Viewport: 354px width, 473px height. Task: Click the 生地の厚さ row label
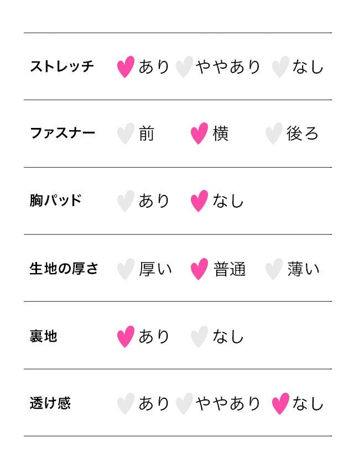tap(64, 269)
